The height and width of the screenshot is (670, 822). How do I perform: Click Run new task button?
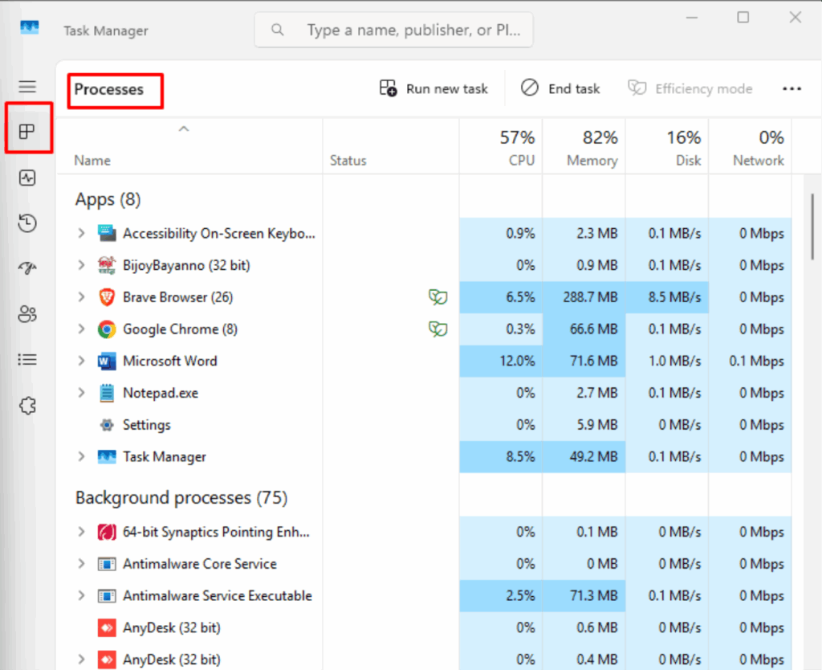pos(433,88)
